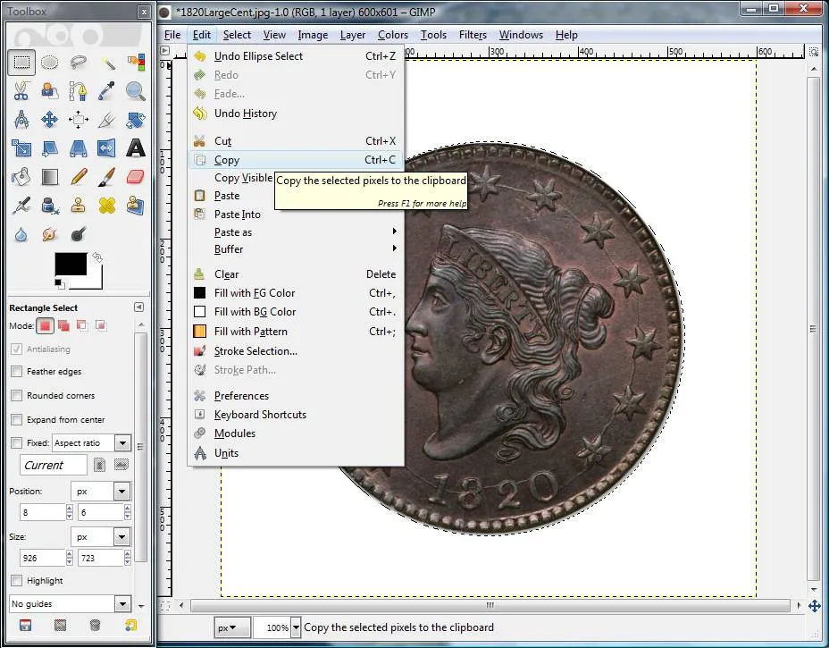Select the Rotate tool
The width and height of the screenshot is (829, 648).
click(x=136, y=120)
